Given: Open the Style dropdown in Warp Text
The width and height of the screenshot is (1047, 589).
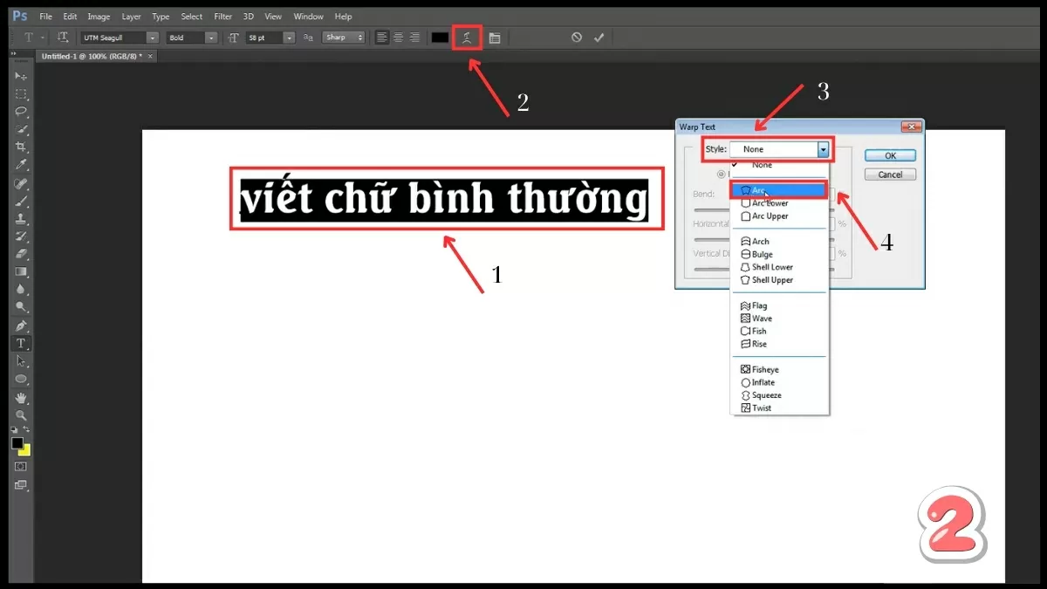Looking at the screenshot, I should pos(821,148).
